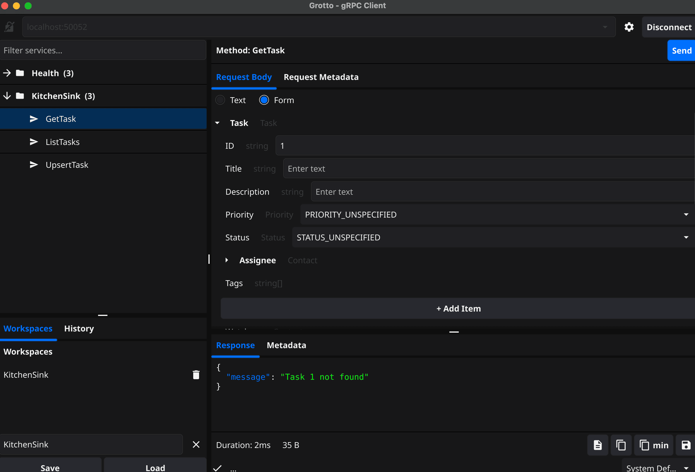This screenshot has width=695, height=472.
Task: Switch to Request Metadata tab
Action: click(x=321, y=77)
